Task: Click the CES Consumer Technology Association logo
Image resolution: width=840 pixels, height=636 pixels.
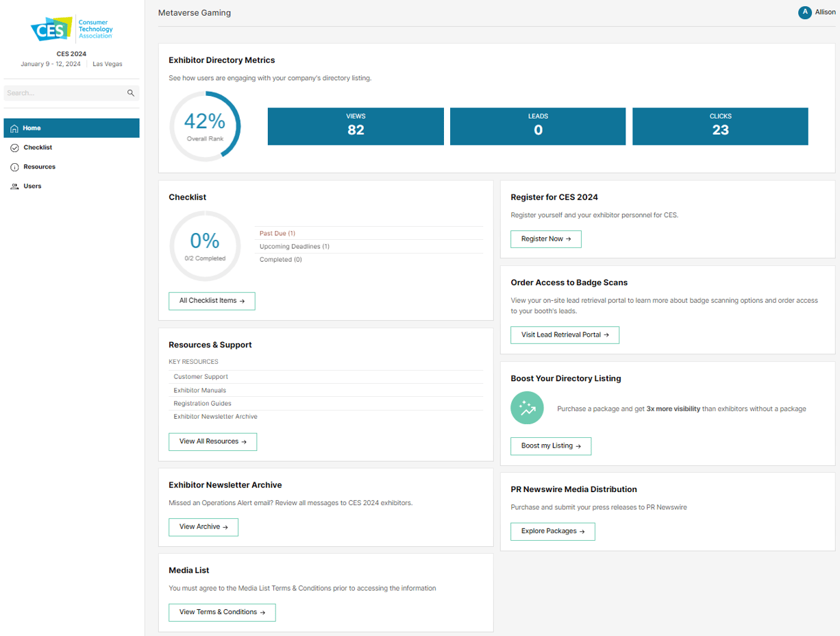Action: 71,29
